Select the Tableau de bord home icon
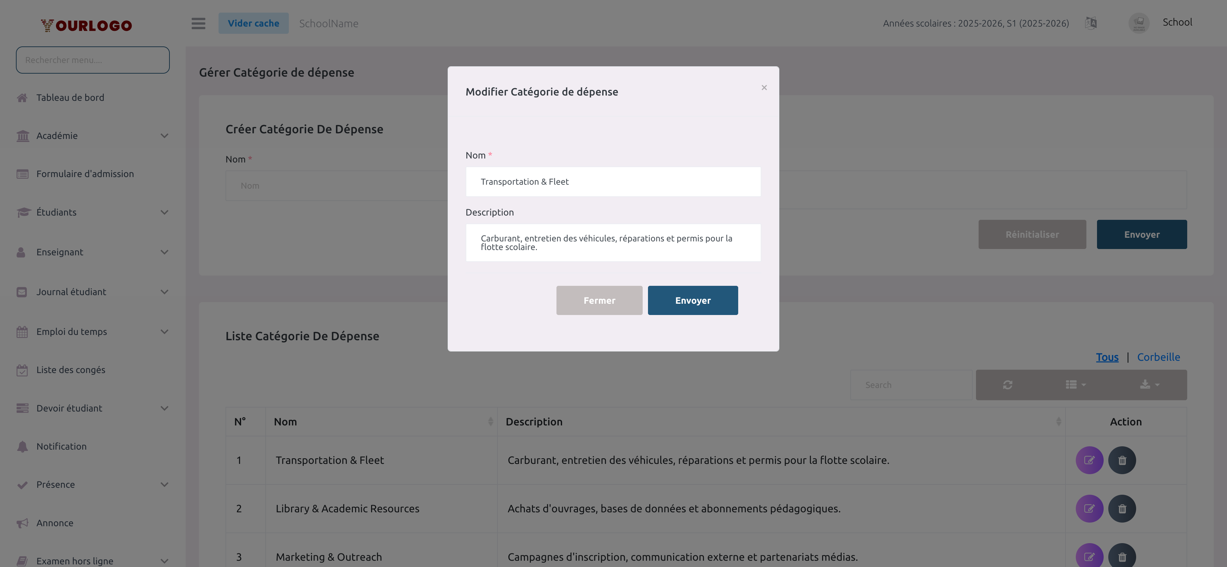The width and height of the screenshot is (1227, 567). (22, 97)
